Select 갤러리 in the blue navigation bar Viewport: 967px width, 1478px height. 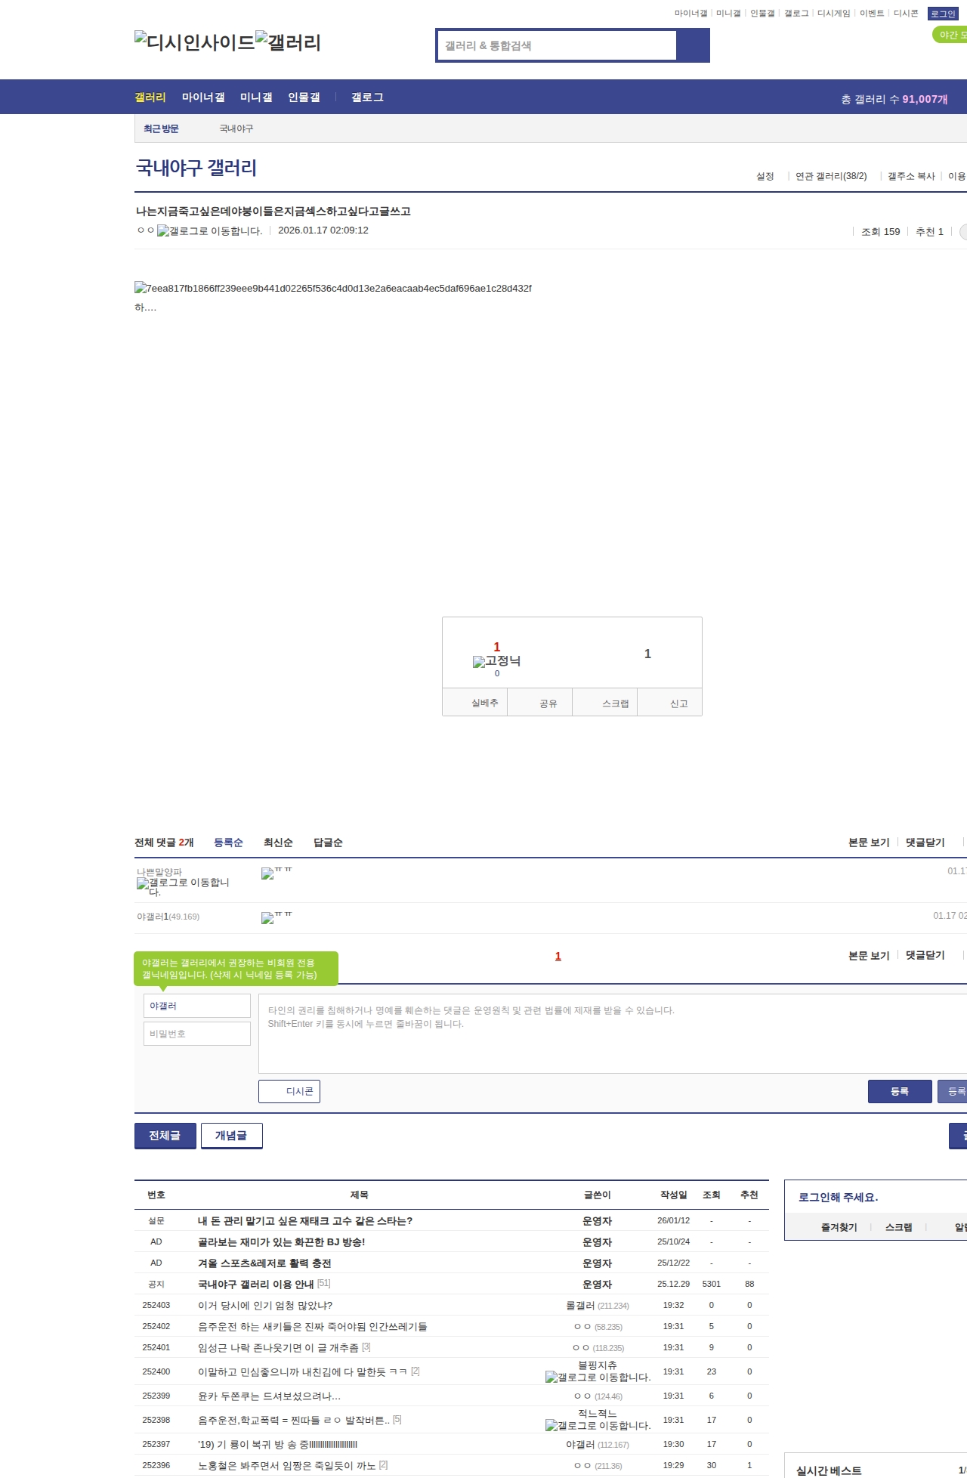[x=150, y=97]
